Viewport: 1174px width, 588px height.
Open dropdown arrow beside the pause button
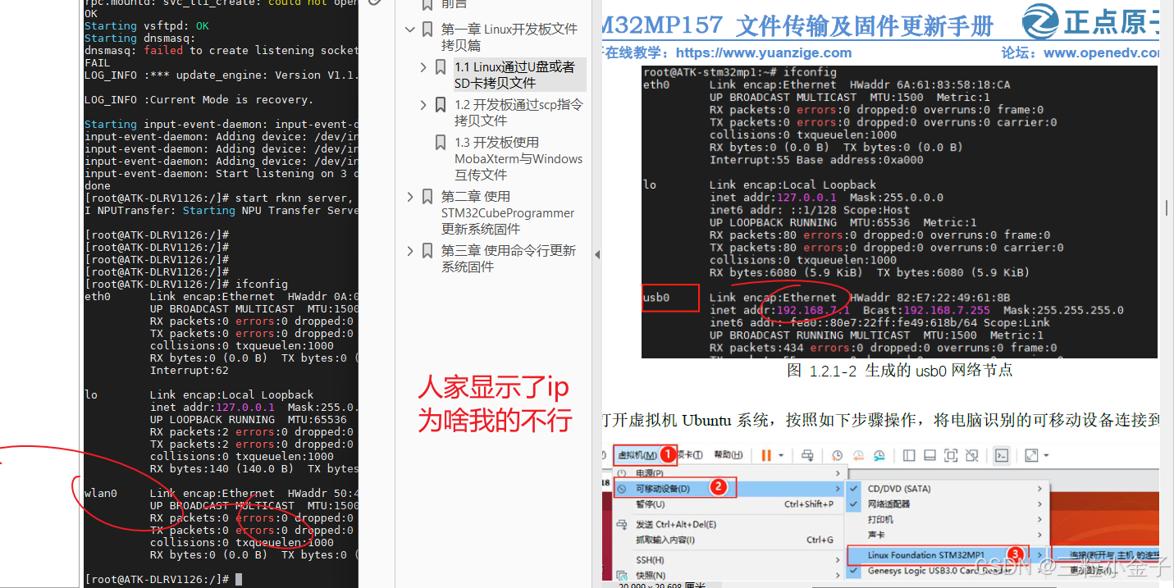point(781,456)
